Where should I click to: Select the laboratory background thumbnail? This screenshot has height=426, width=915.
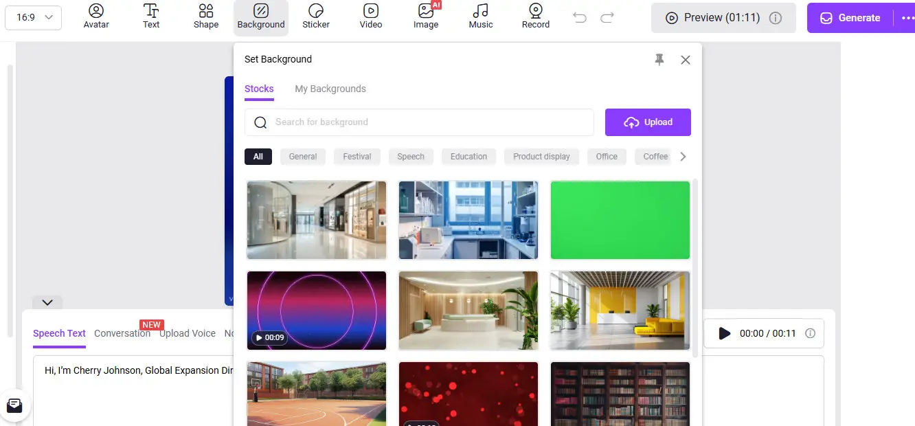tap(468, 220)
